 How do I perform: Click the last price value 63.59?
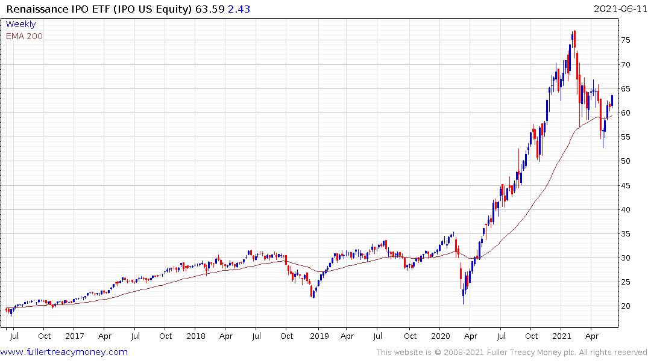pos(210,9)
